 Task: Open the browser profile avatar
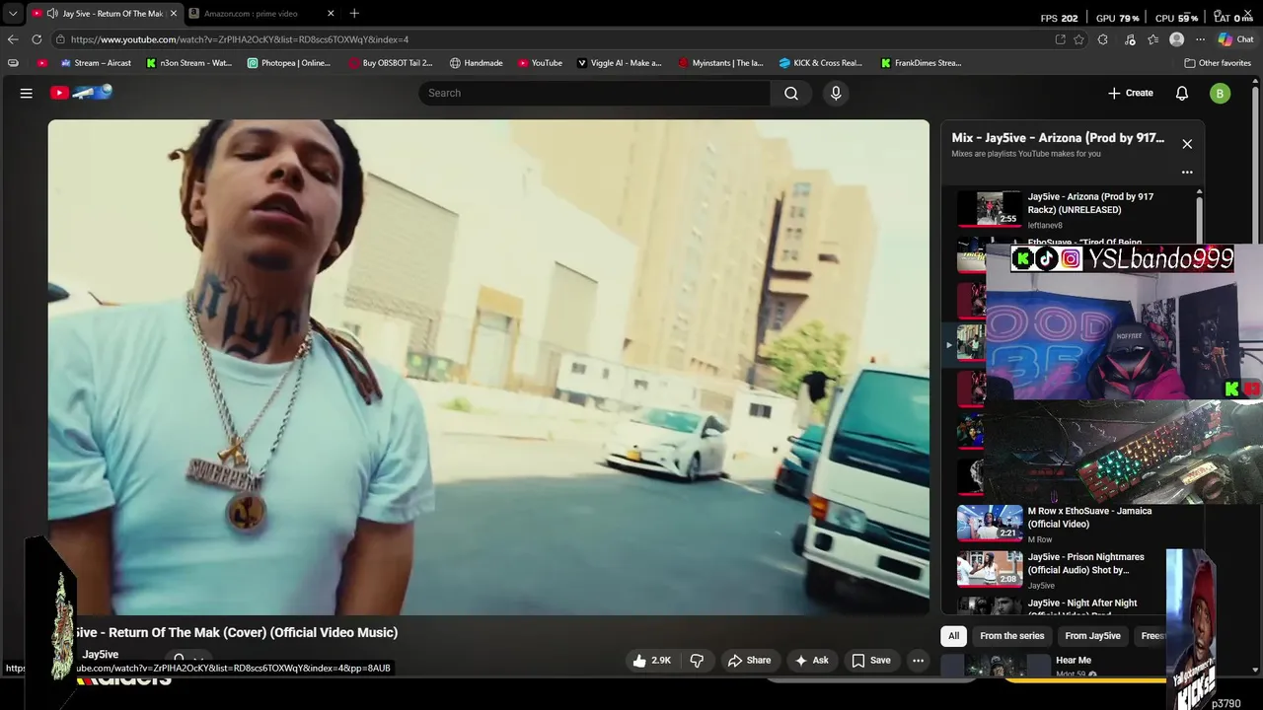coord(1176,39)
